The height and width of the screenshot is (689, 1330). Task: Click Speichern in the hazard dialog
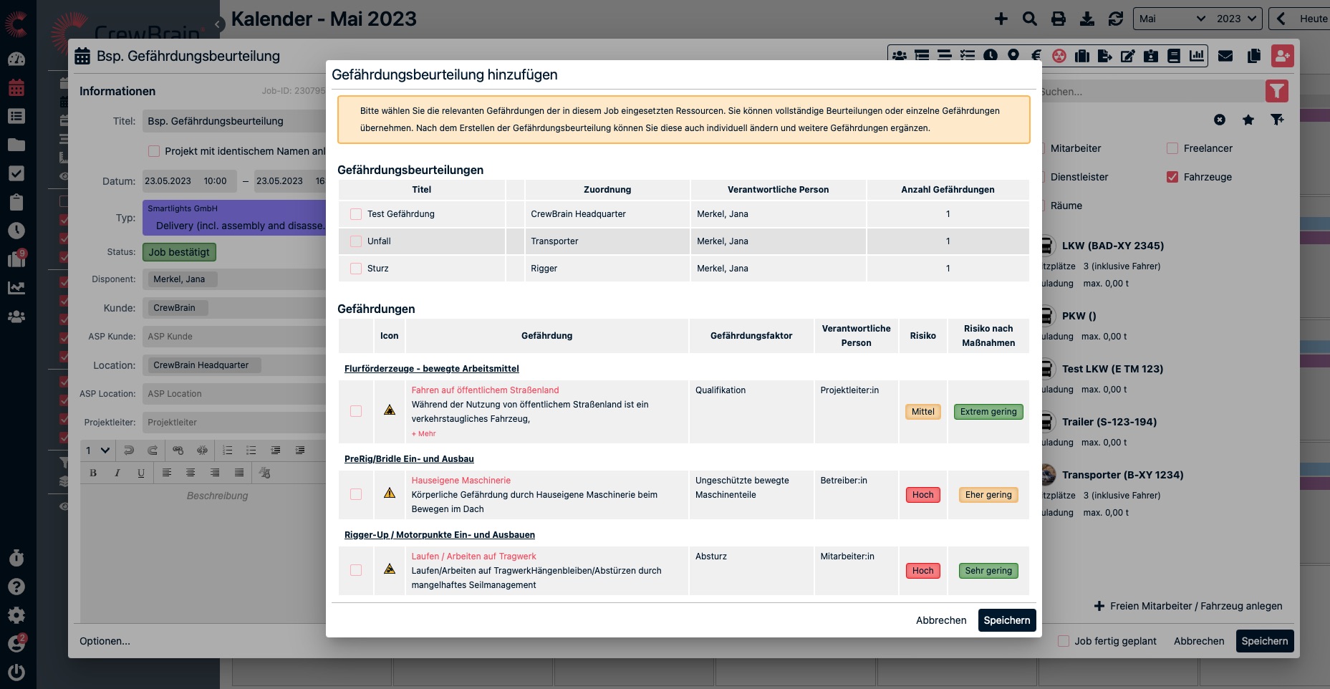[1006, 620]
